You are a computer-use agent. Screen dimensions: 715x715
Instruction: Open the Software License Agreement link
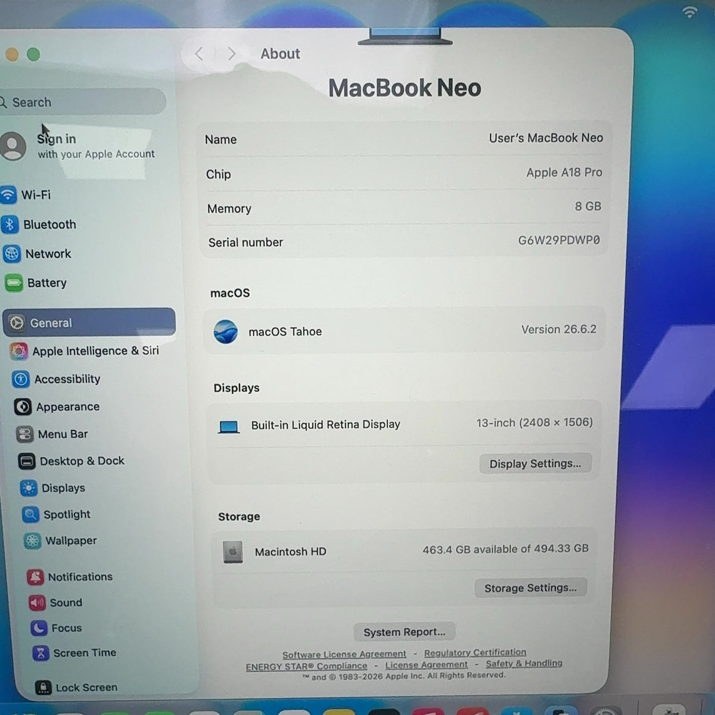(344, 654)
